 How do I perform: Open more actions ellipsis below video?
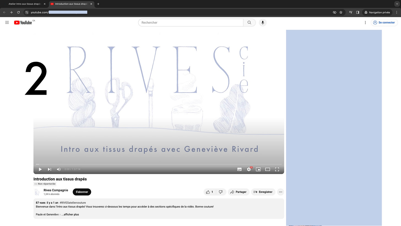(x=280, y=192)
